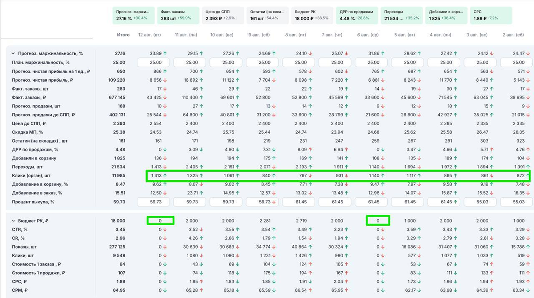Open the Переходы 21 534 summary card
This screenshot has width=534, height=298.
click(x=402, y=15)
